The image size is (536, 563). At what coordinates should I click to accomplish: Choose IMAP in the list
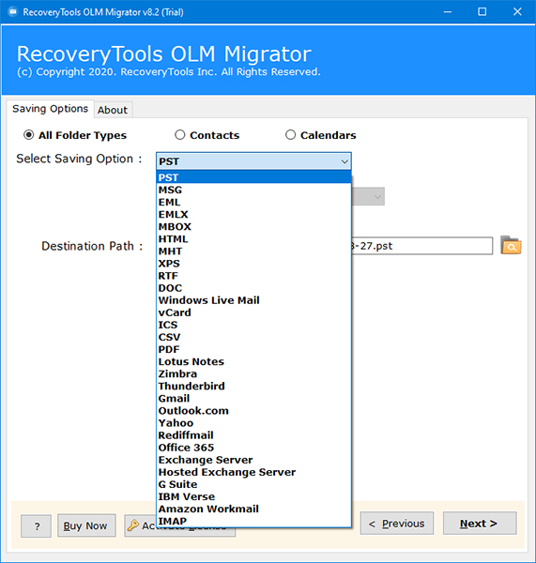[x=253, y=521]
